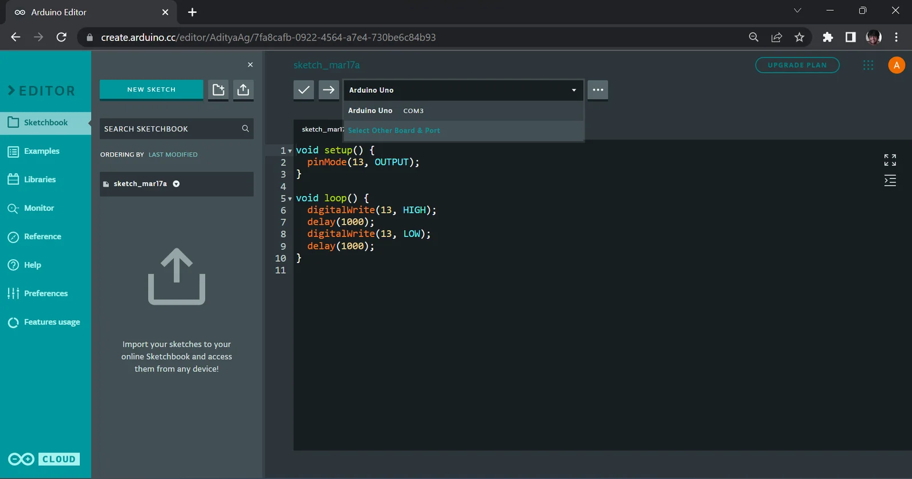This screenshot has width=912, height=479.
Task: Open the browser extensions puzzle icon
Action: [x=828, y=37]
